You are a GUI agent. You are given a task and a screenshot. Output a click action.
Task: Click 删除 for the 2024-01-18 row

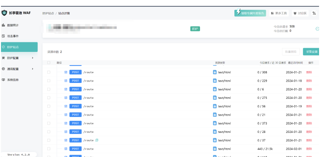point(309,81)
